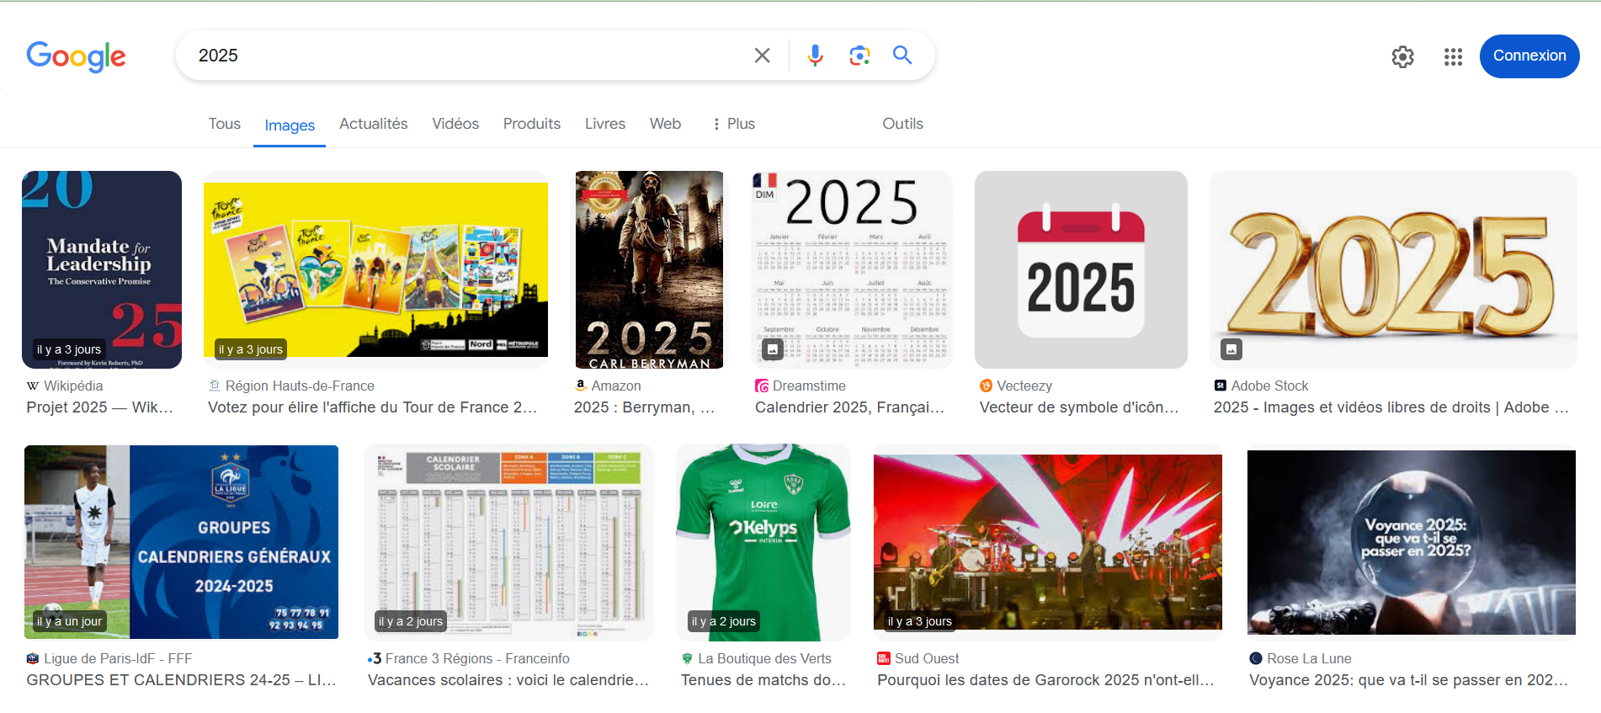Viewport: 1601px width, 713px height.
Task: Click the Connexion sign-in button
Action: click(1529, 56)
